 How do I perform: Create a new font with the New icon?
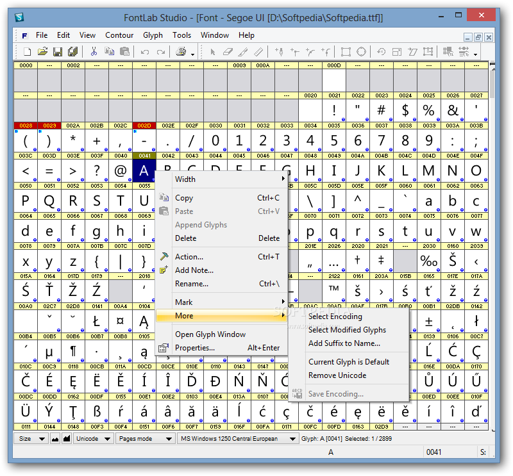coord(28,52)
